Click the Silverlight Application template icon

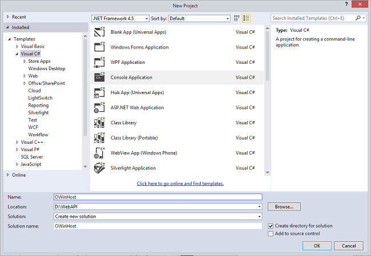tap(99, 168)
